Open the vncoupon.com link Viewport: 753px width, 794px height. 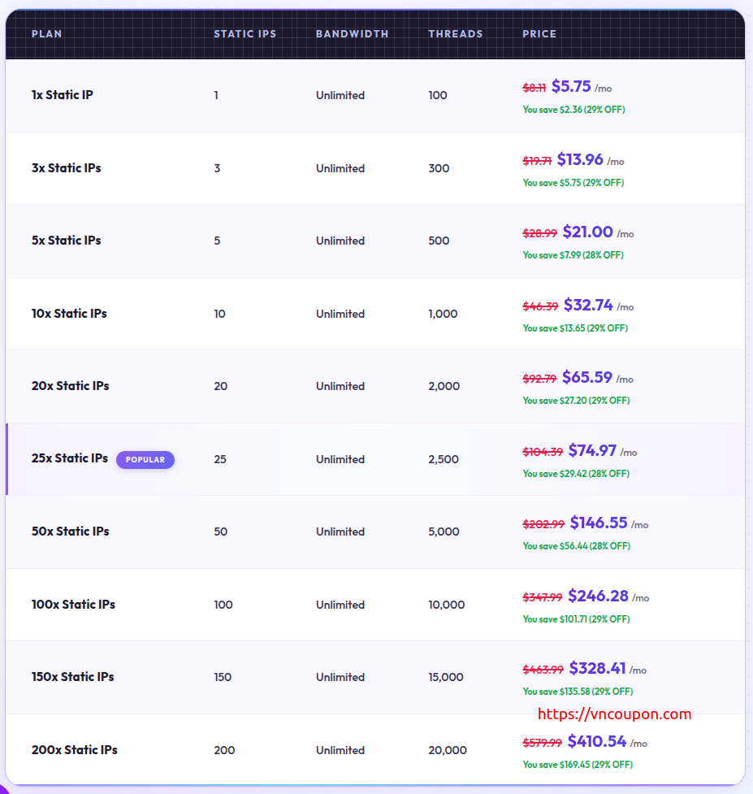(x=615, y=715)
